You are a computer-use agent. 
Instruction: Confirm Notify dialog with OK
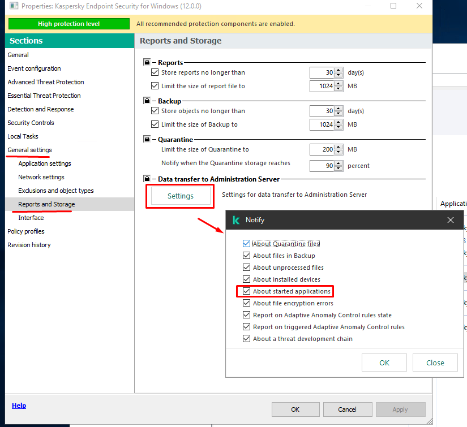(x=384, y=363)
